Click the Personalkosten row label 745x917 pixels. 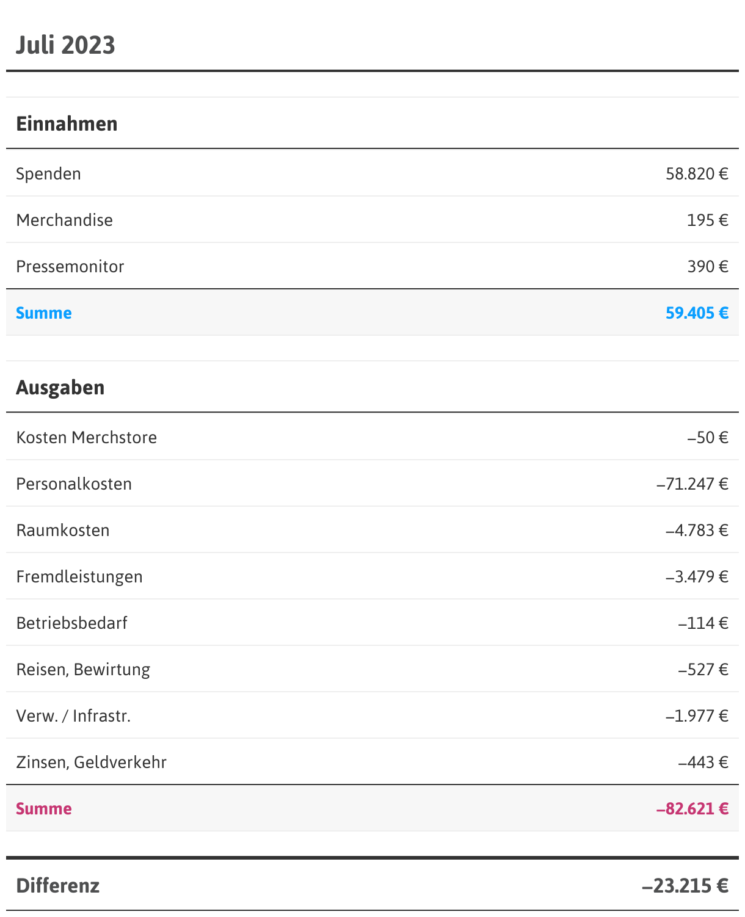tap(74, 484)
